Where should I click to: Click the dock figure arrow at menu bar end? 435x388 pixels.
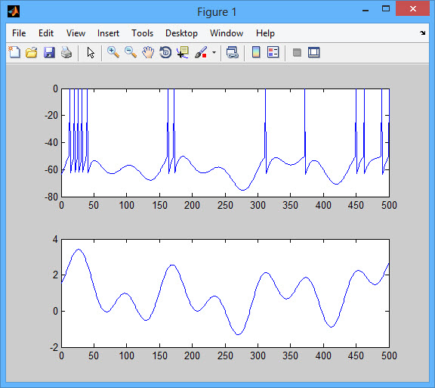click(422, 33)
